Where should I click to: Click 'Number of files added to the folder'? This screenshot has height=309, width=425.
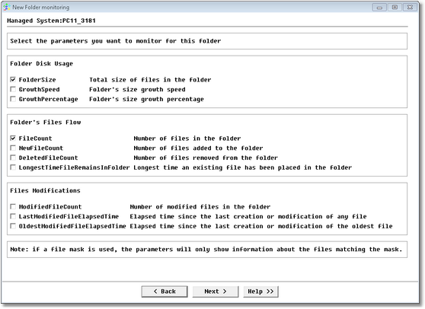[x=198, y=148]
